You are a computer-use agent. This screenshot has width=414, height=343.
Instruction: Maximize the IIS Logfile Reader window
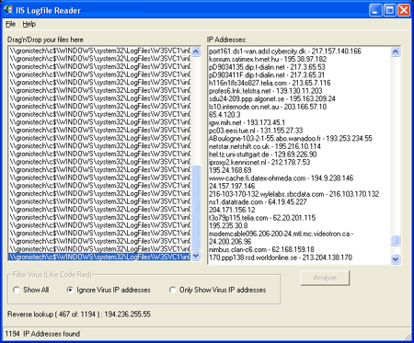click(x=390, y=10)
